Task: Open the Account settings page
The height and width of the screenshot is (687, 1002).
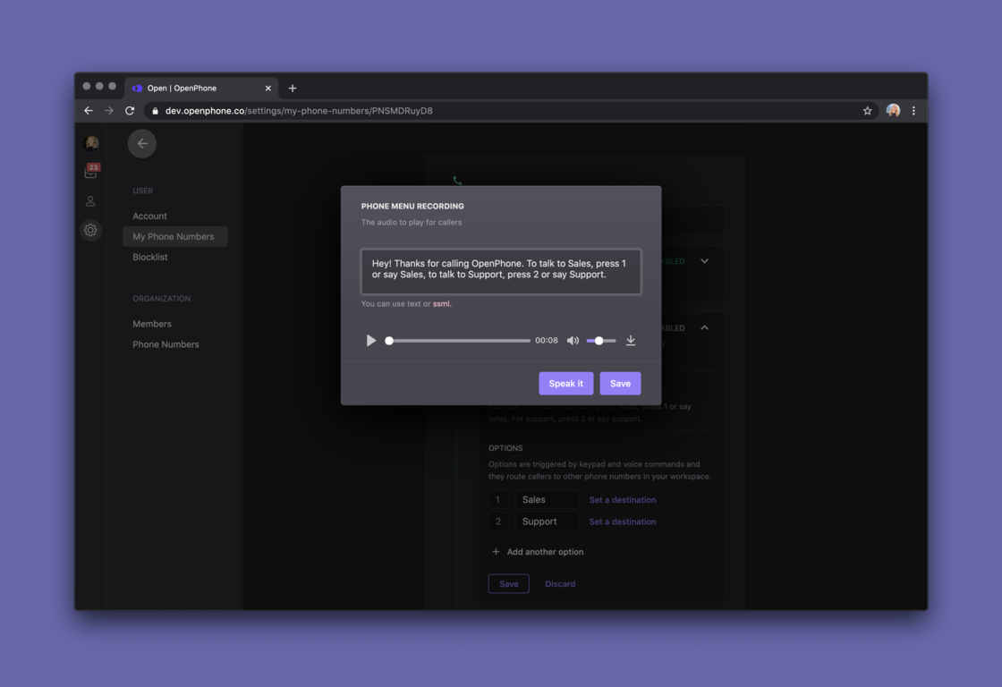Action: pos(149,216)
